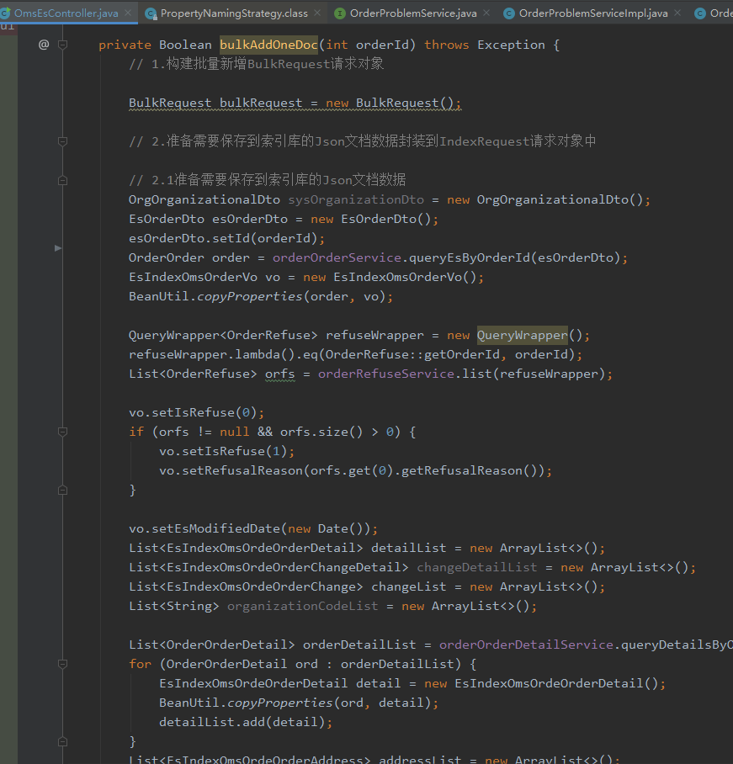Click the gray run arrow in the editor gutter
Viewport: 733px width, 764px height.
point(57,247)
